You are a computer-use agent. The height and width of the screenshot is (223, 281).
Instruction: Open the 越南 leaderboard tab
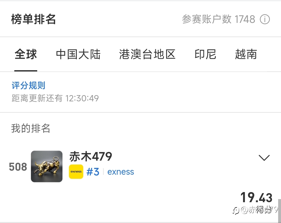pos(246,54)
